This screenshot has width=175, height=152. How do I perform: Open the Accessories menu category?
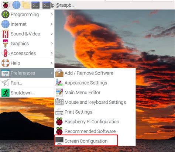point(27,53)
